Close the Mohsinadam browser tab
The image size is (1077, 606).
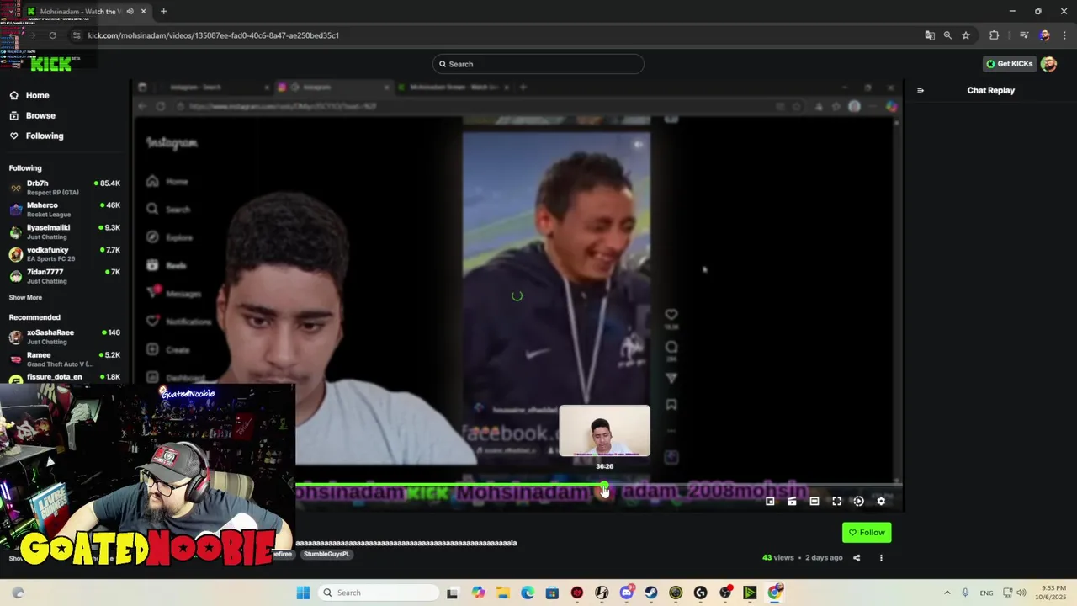tap(143, 11)
